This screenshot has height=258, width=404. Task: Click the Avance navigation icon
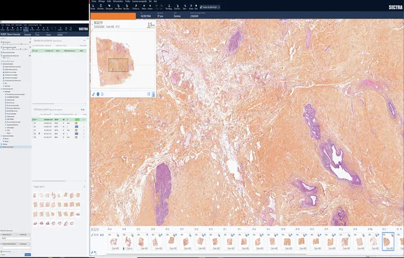tap(150, 7)
